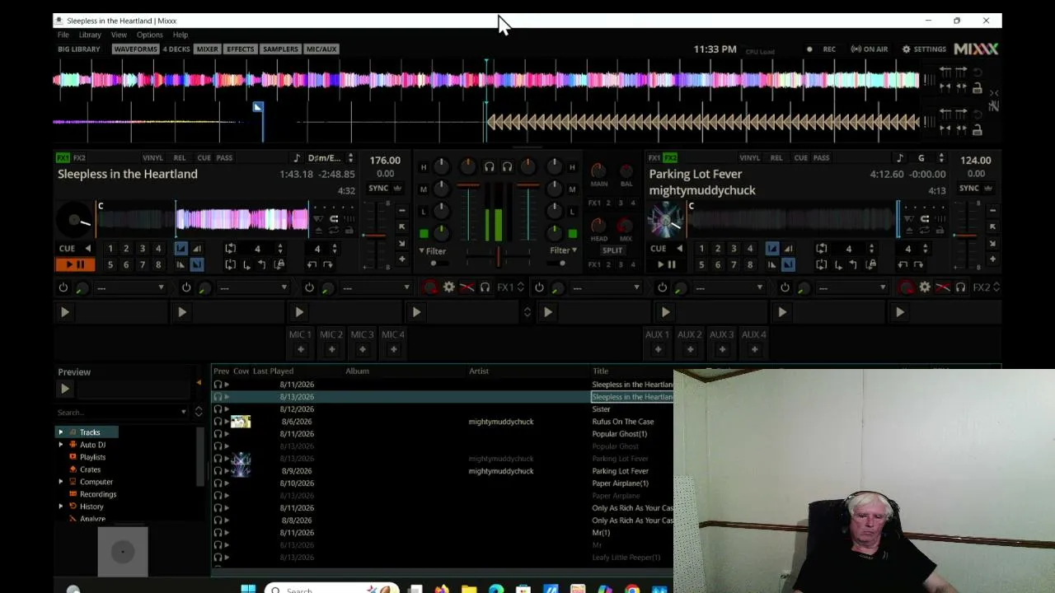Open third effect selector dropdown in FX1
Screen dimensions: 1055x593
376,287
